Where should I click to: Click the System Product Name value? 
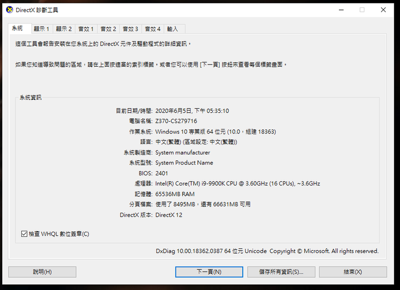pyautogui.click(x=184, y=163)
